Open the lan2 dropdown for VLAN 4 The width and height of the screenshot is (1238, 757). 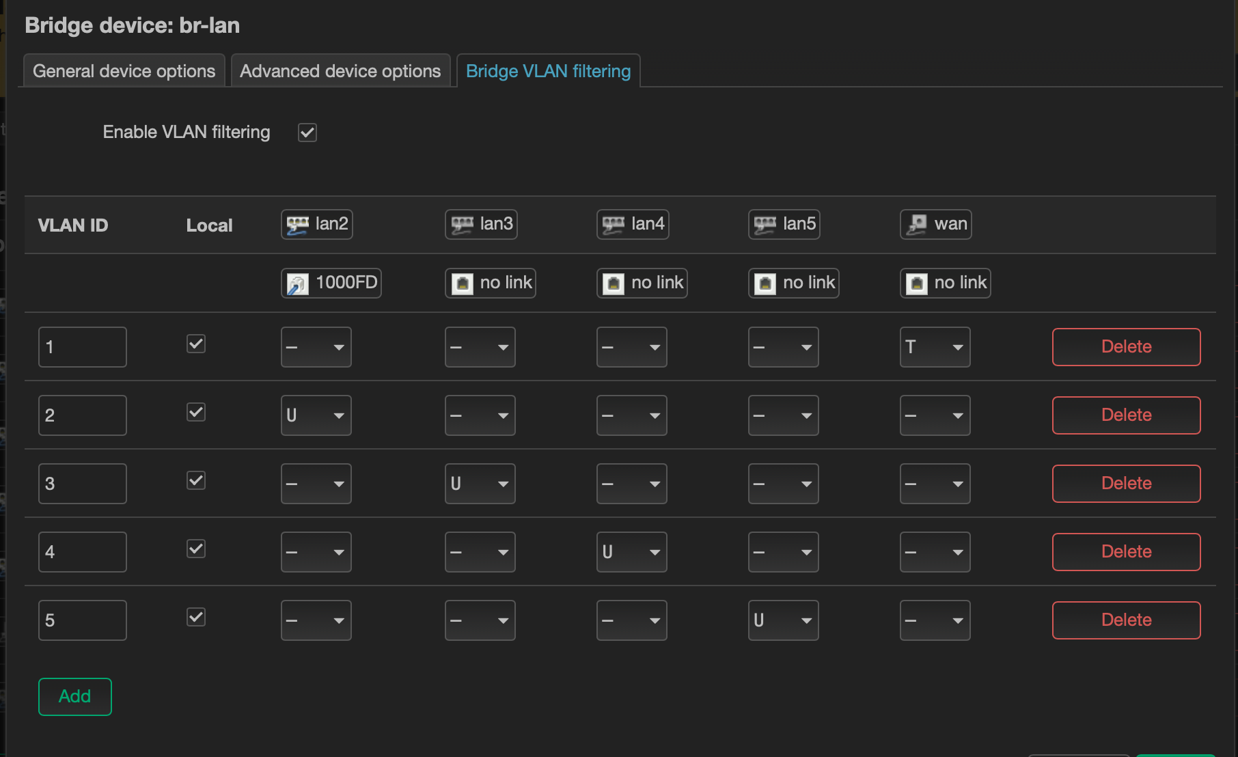[316, 552]
